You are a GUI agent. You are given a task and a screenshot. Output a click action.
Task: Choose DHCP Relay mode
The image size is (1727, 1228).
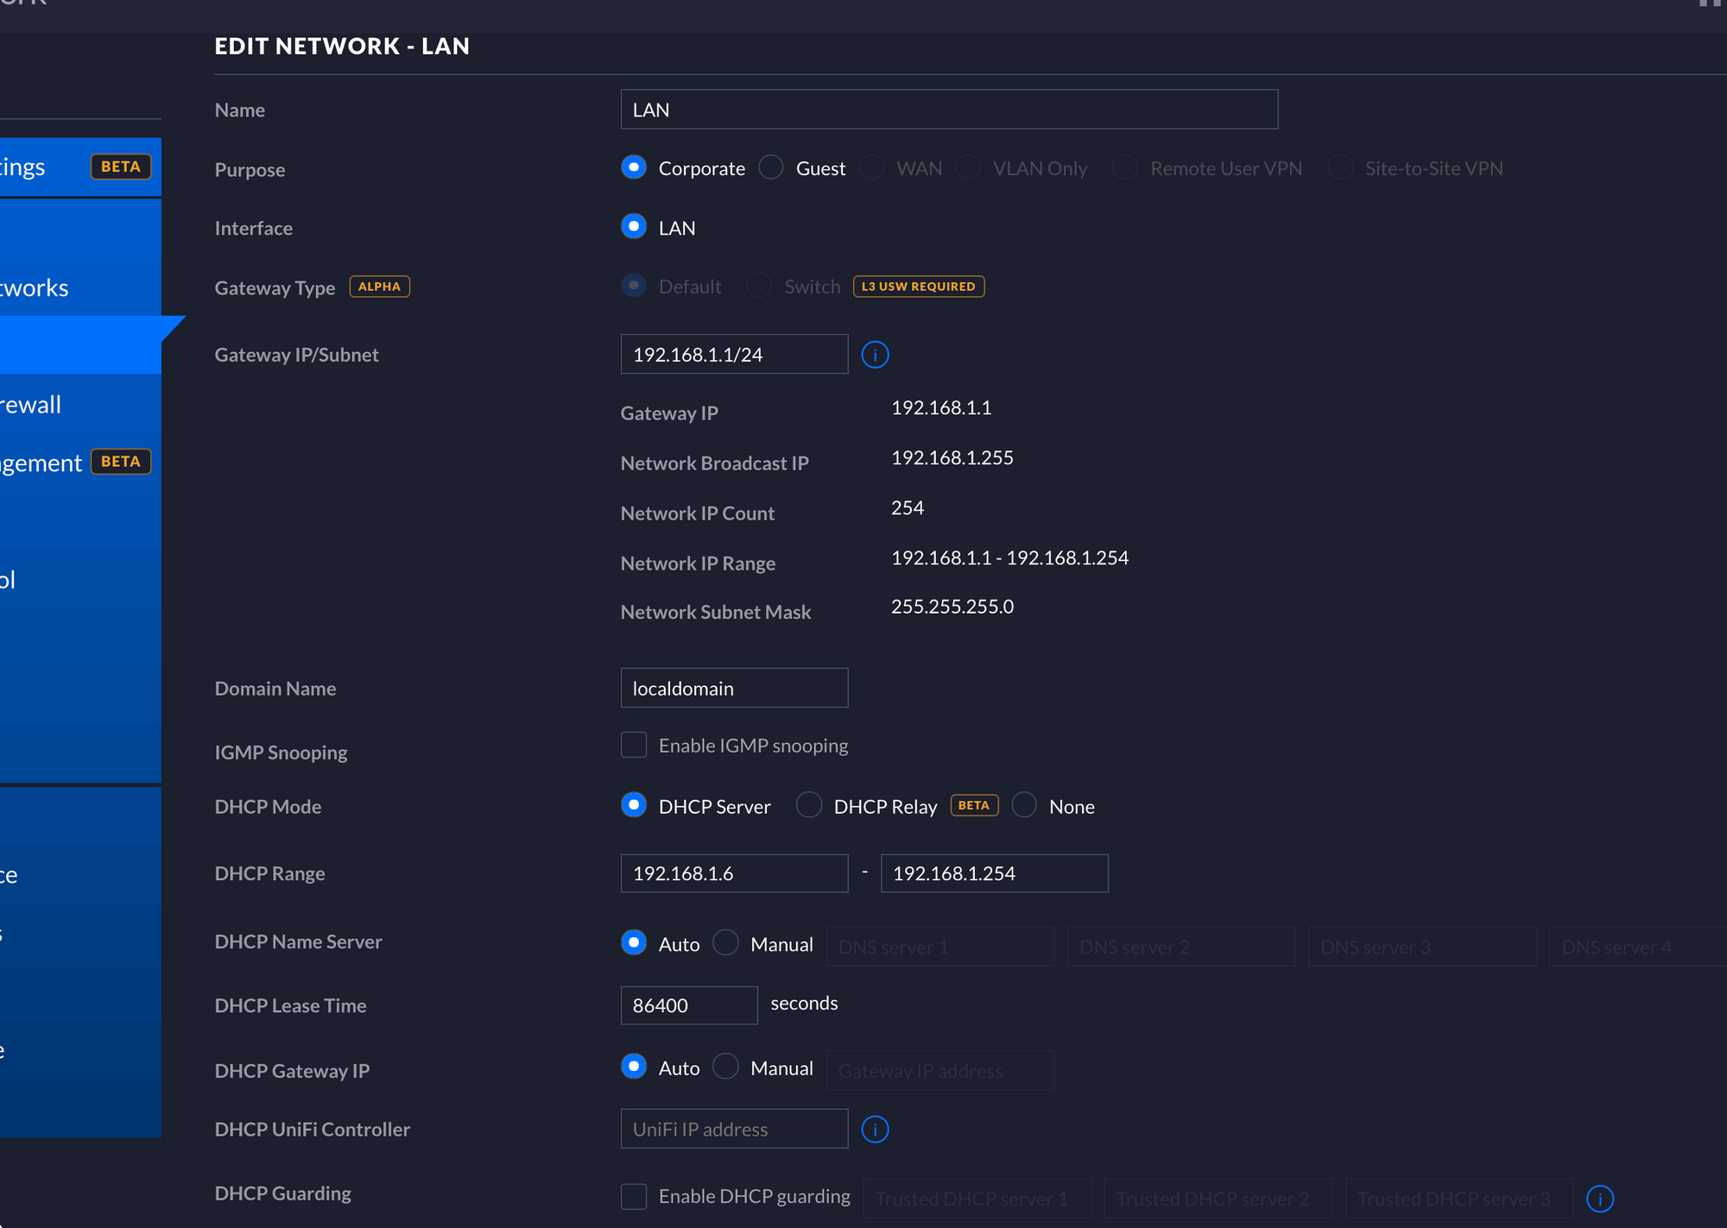click(x=809, y=806)
